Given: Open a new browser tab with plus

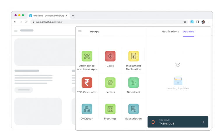Looking at the screenshot, I should coord(73,16).
